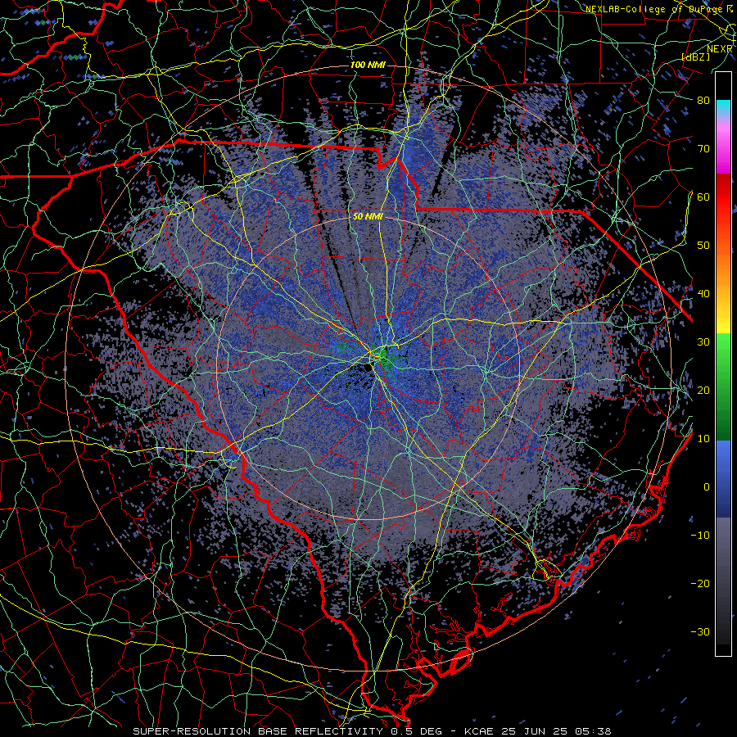
Task: Click the blue 5 dBZ band of color bar
Action: (x=723, y=463)
